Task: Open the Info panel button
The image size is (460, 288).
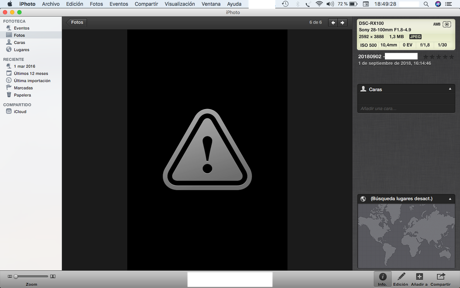Action: 382,279
